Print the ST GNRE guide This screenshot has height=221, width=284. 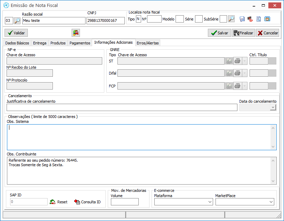click(237, 61)
